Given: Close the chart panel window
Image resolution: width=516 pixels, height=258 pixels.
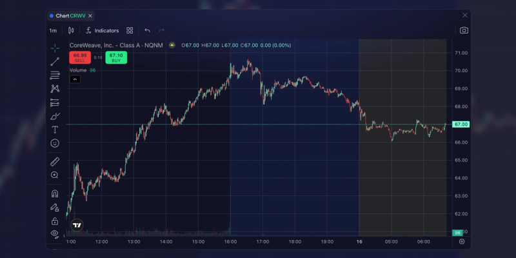Looking at the screenshot, I should click(465, 15).
